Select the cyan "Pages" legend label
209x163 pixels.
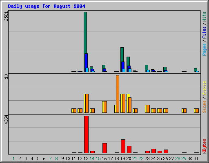(204, 50)
